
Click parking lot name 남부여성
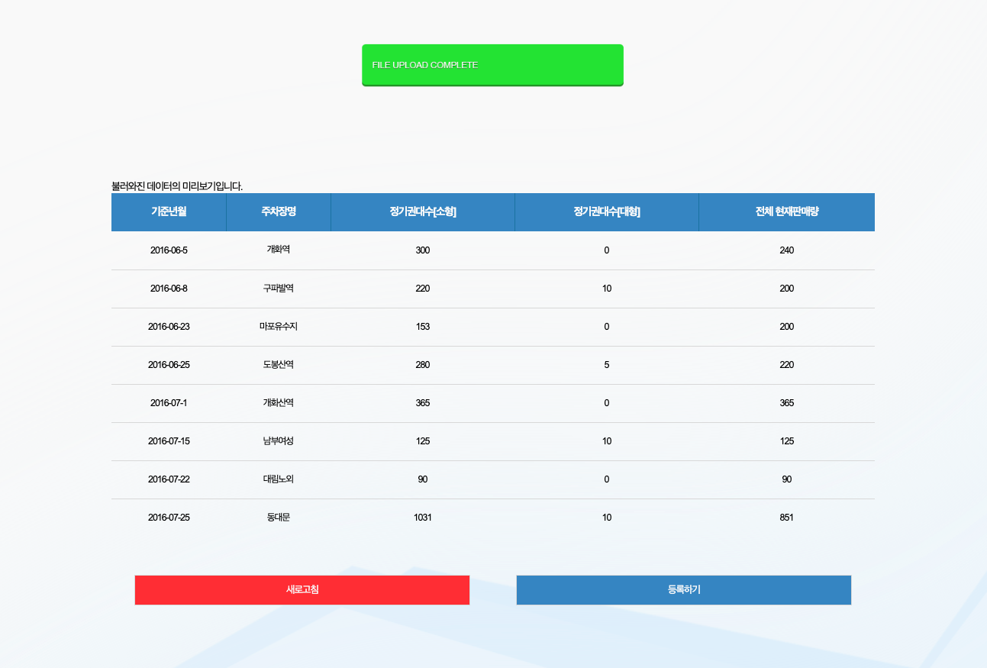point(279,441)
